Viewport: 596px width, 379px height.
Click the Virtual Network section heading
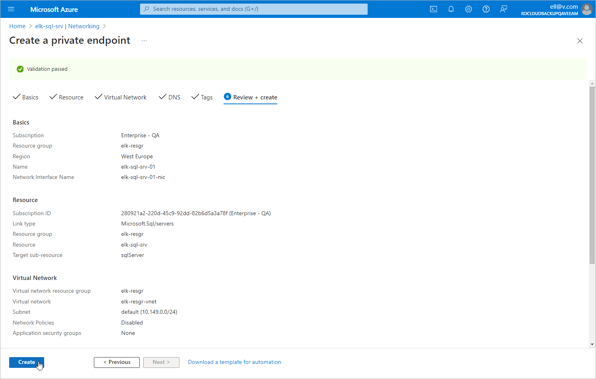35,278
